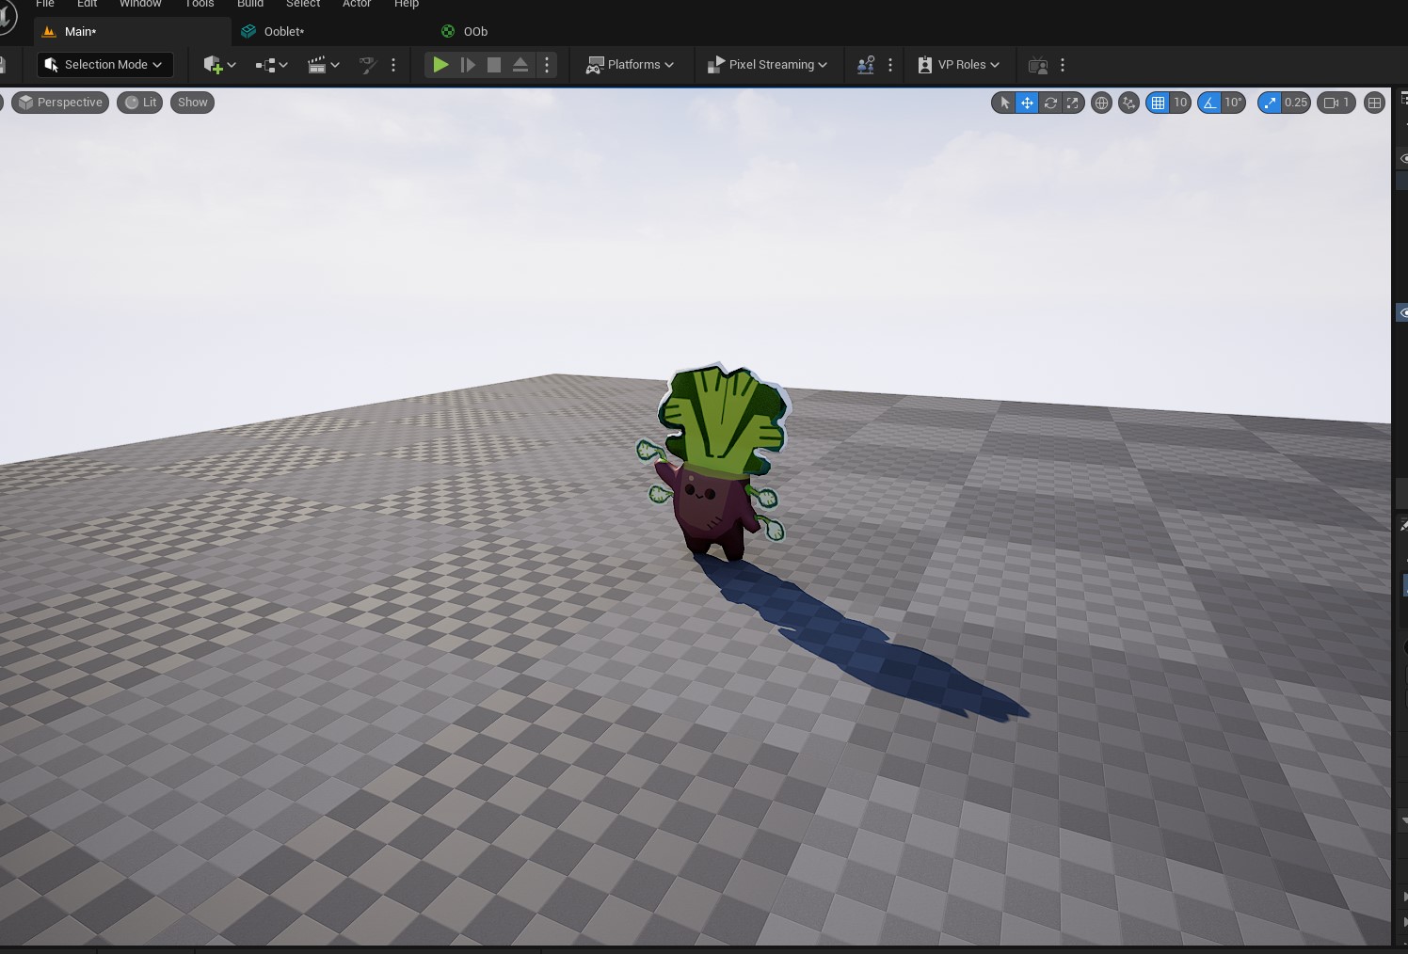1408x954 pixels.
Task: Click the Stop simulation button
Action: click(x=494, y=65)
